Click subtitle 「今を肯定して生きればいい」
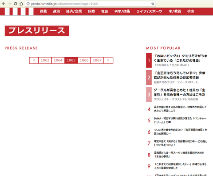The height and width of the screenshot is (176, 213). click(172, 65)
